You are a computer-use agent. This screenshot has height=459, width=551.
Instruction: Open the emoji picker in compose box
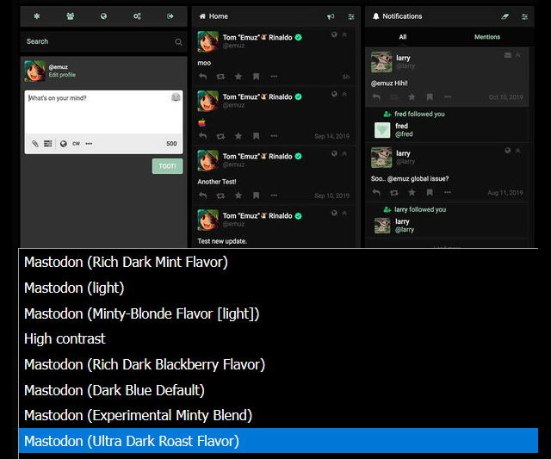tap(176, 97)
